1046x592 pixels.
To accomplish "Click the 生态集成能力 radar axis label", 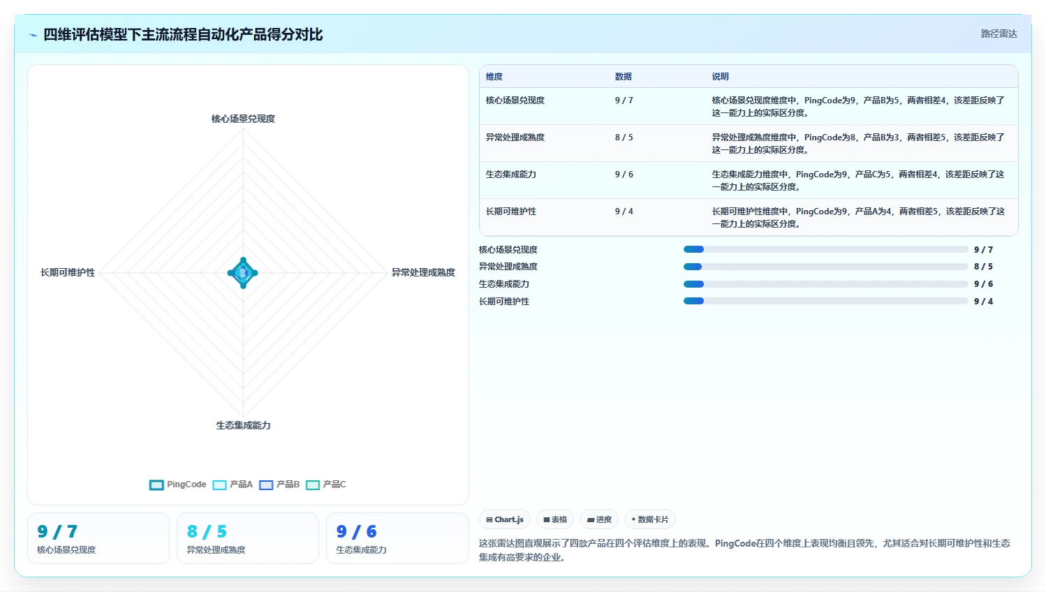I will pos(243,425).
